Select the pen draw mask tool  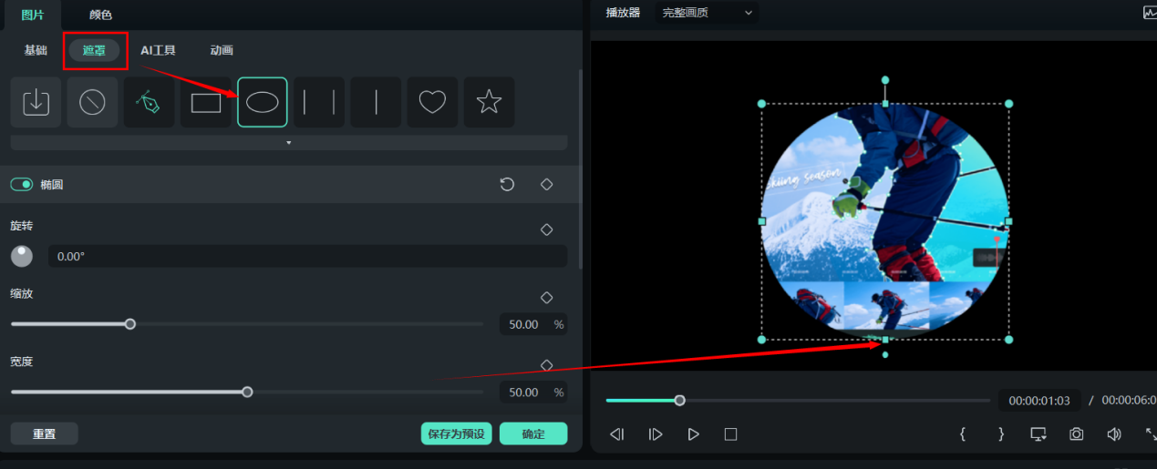coord(149,102)
